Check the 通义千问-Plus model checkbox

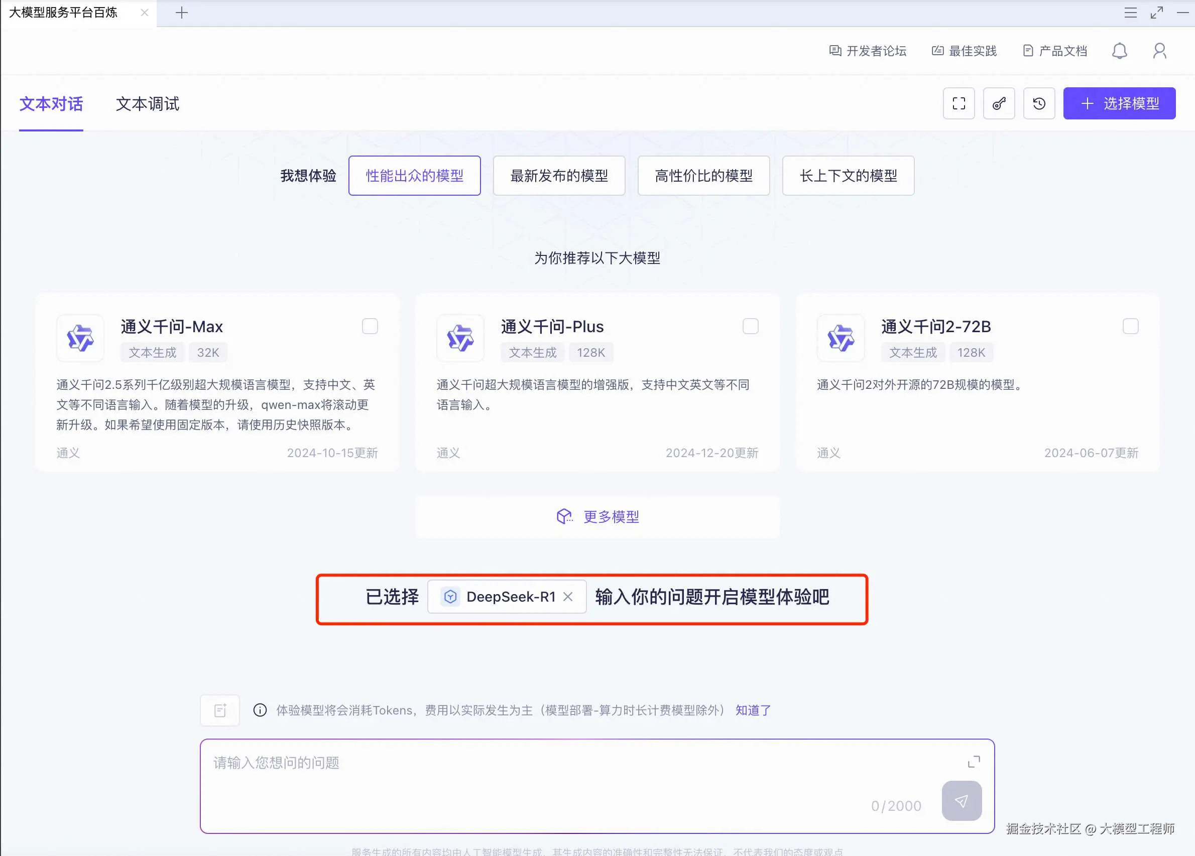coord(750,327)
